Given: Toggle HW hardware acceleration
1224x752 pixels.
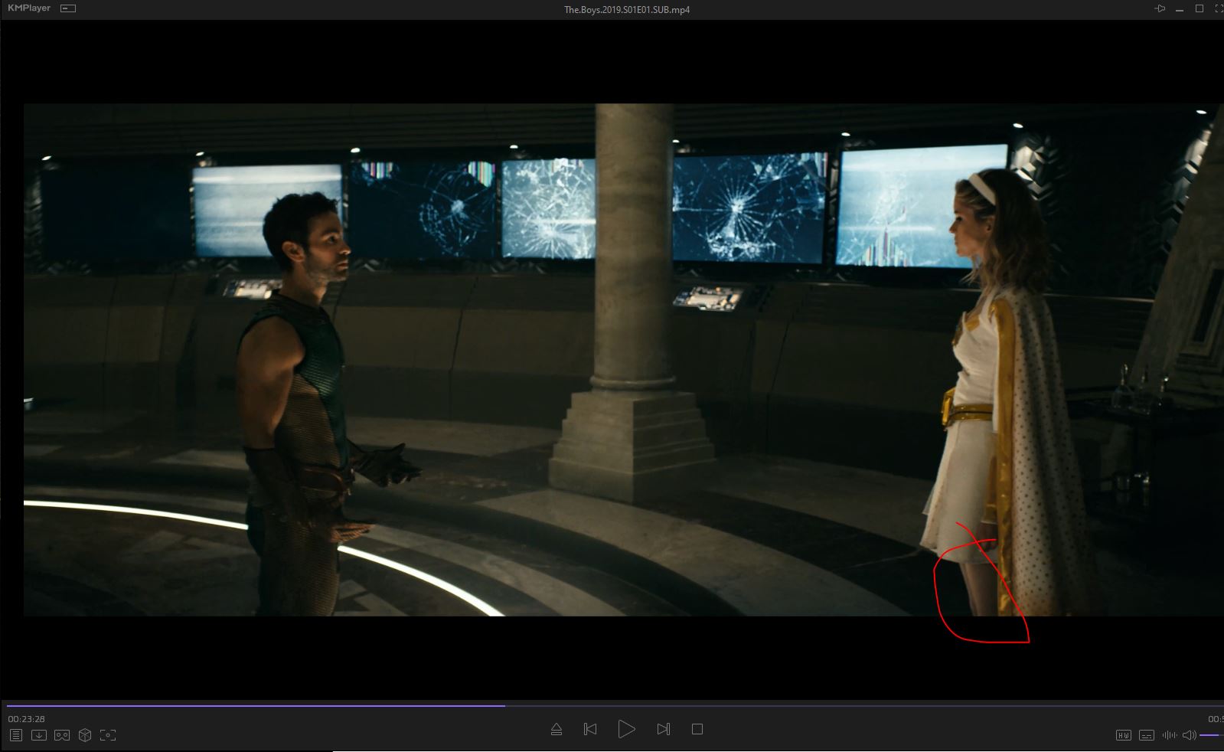Looking at the screenshot, I should pyautogui.click(x=1123, y=735).
